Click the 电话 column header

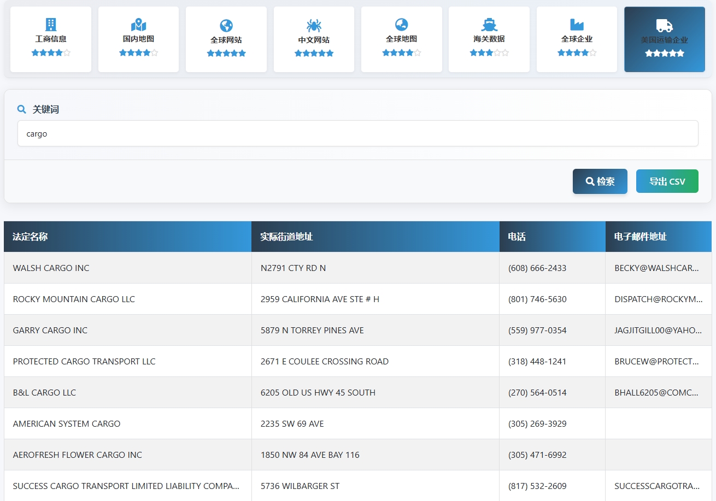(553, 237)
